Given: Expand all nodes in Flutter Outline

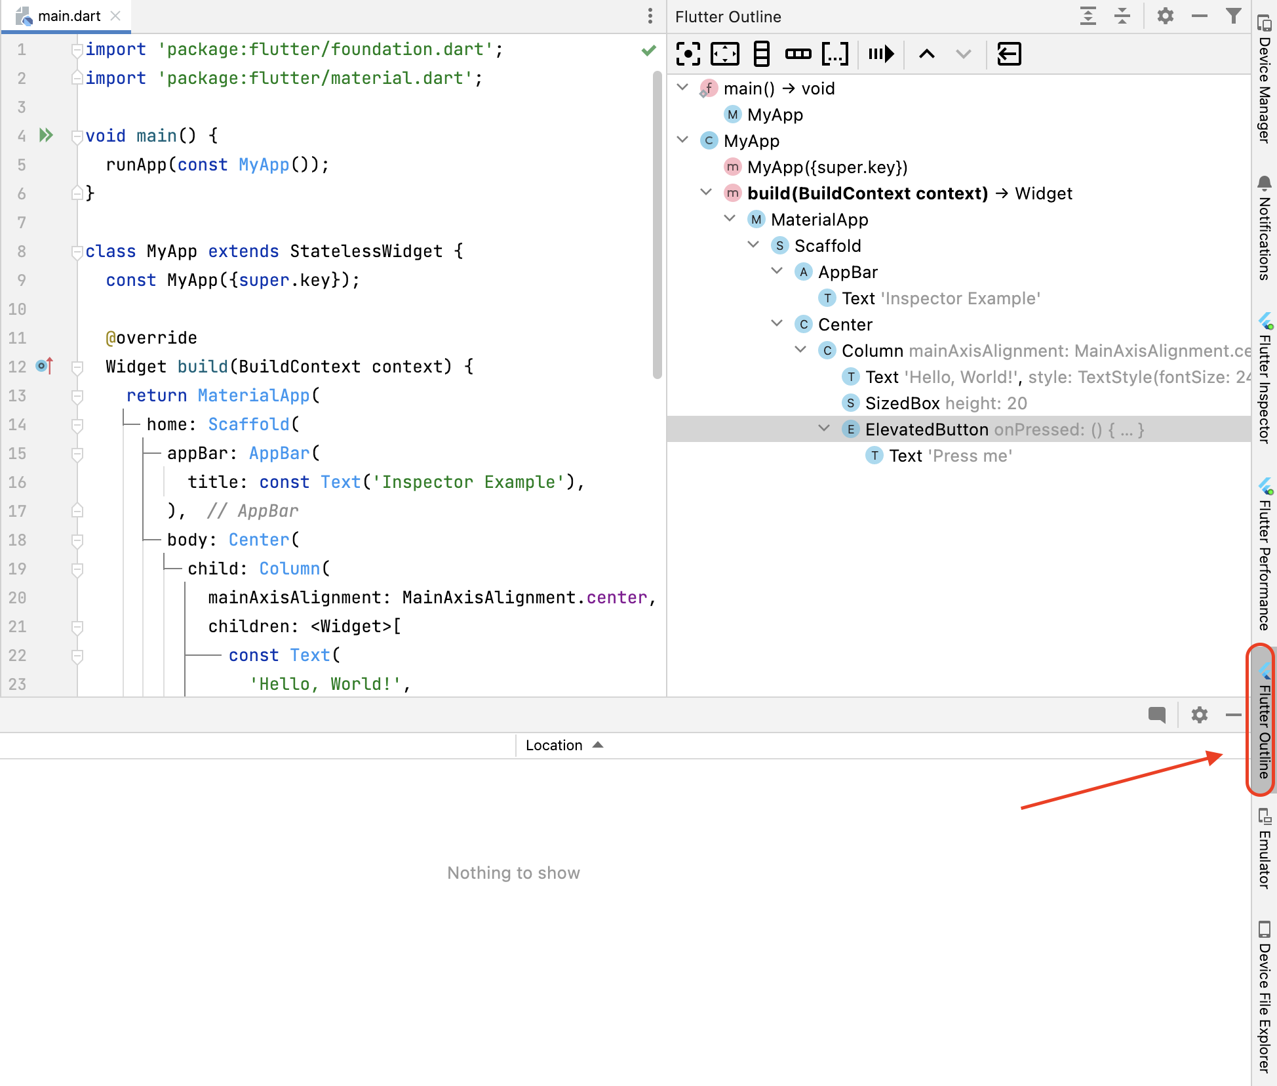Looking at the screenshot, I should pyautogui.click(x=1088, y=16).
